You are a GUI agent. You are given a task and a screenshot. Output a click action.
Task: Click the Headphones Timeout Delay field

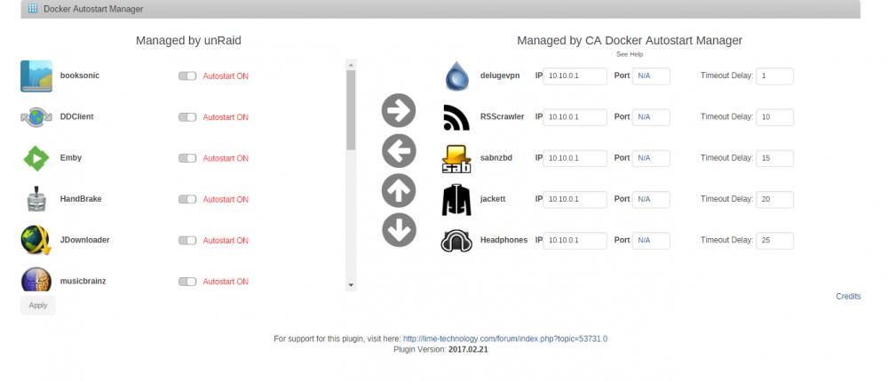click(774, 241)
